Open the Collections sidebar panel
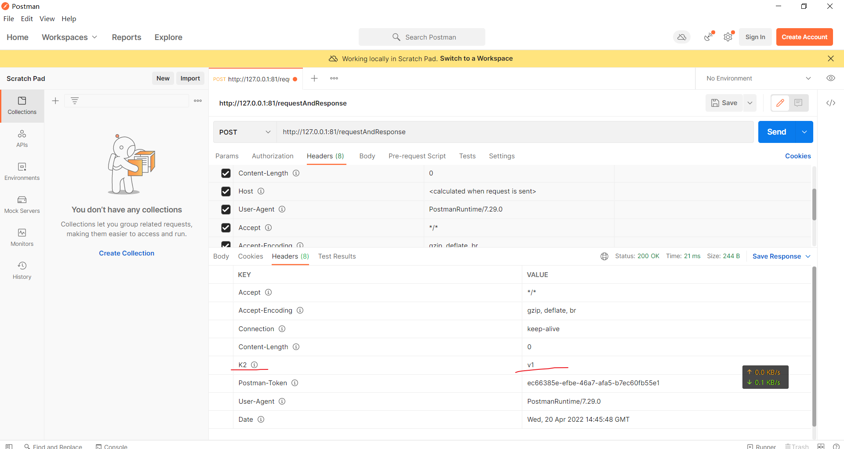The height and width of the screenshot is (449, 844). pos(22,106)
